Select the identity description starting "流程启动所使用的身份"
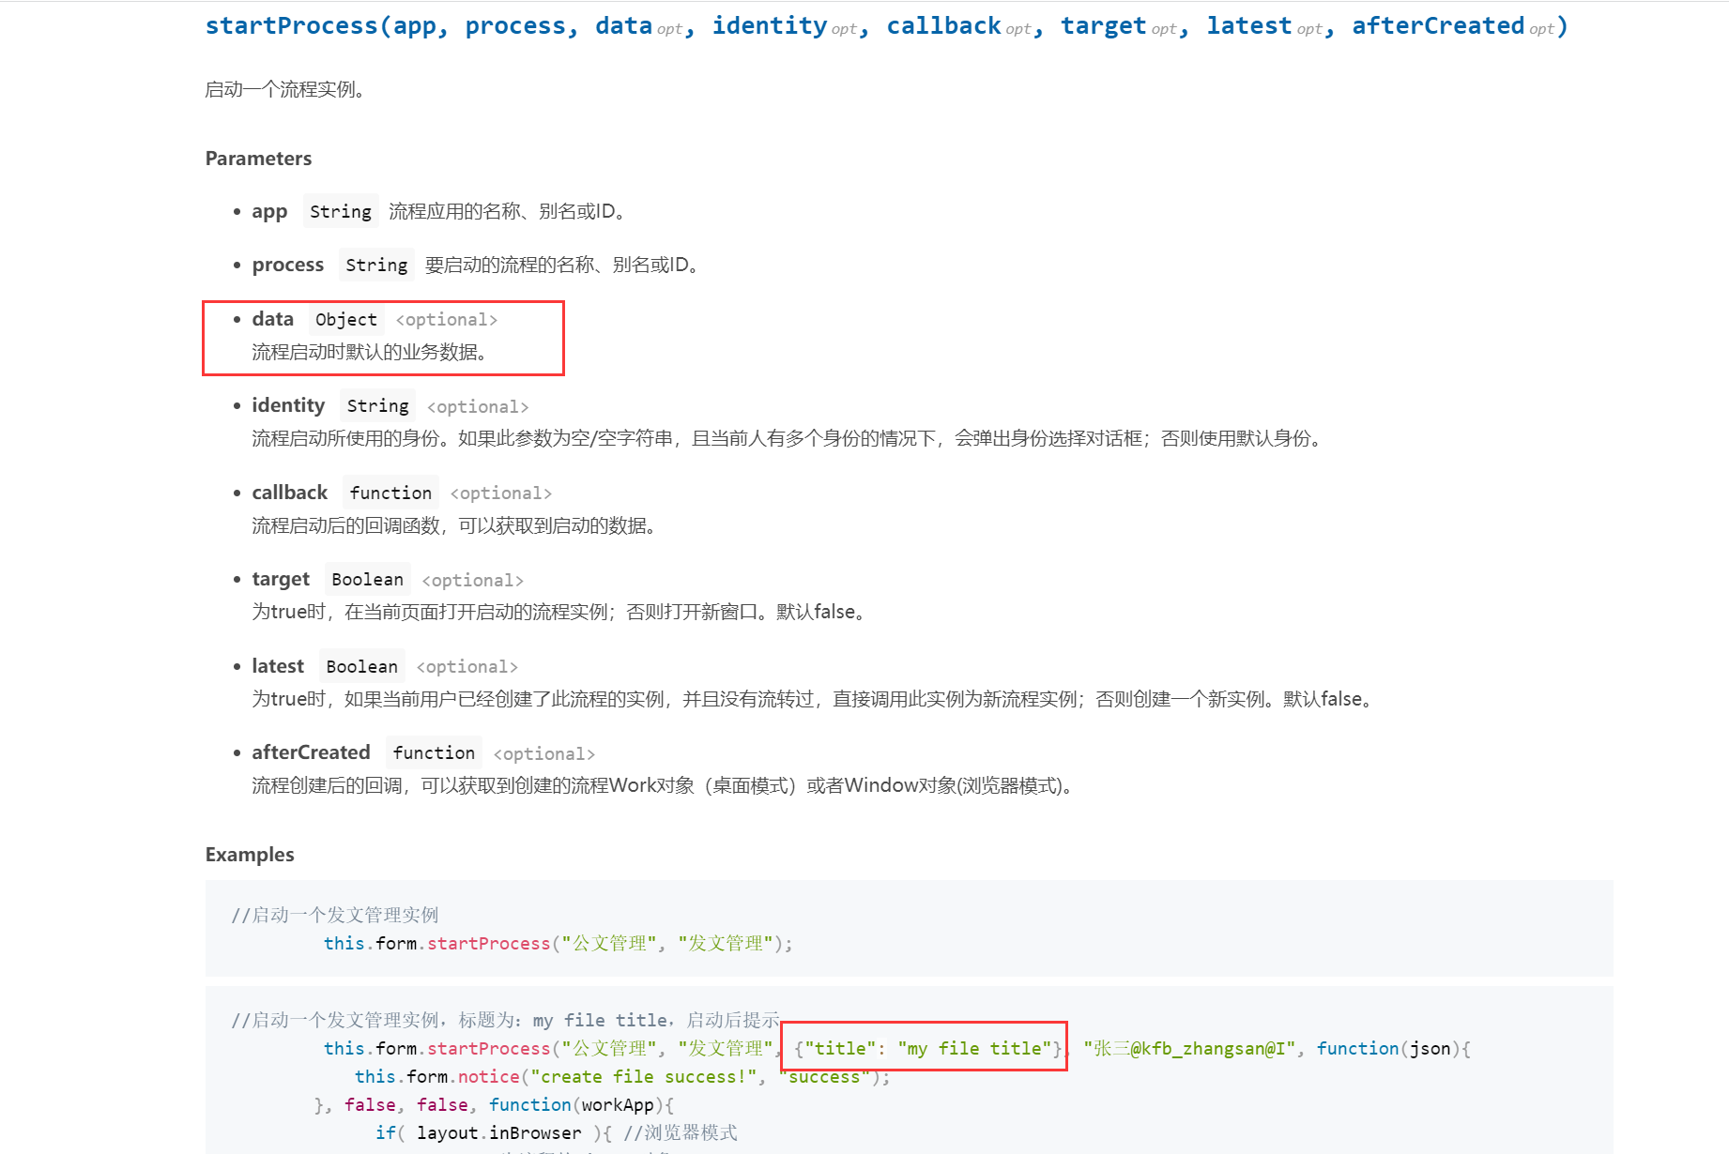 788,439
